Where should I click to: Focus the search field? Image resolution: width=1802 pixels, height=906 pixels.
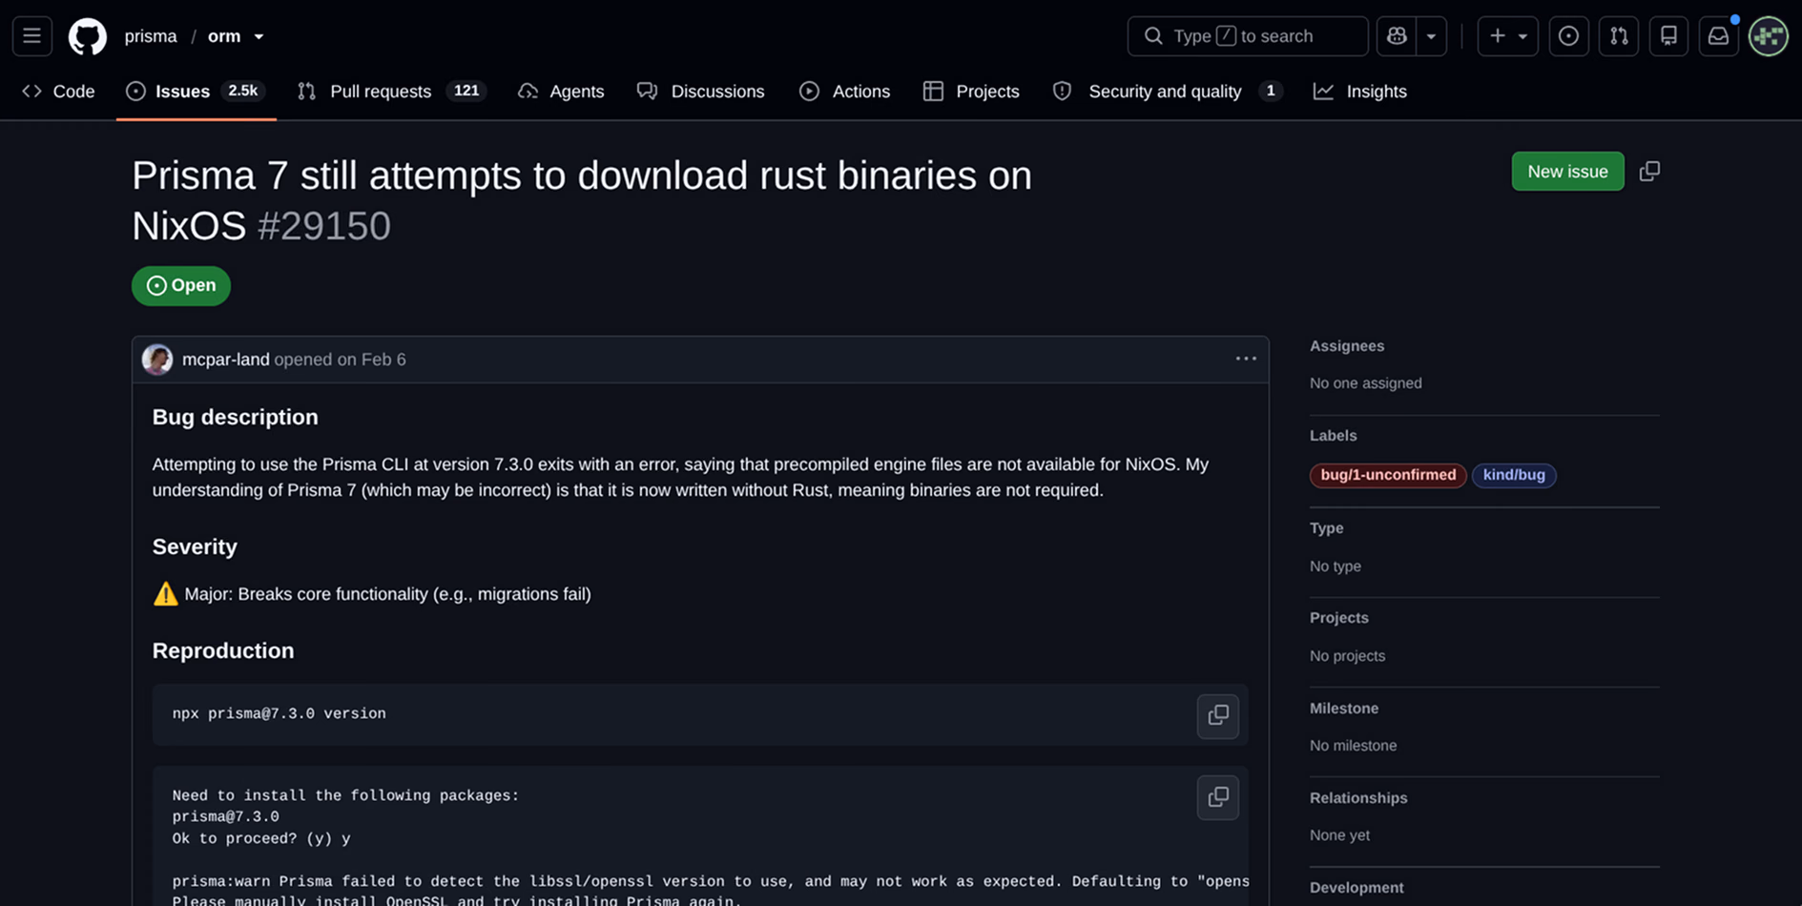(x=1248, y=36)
